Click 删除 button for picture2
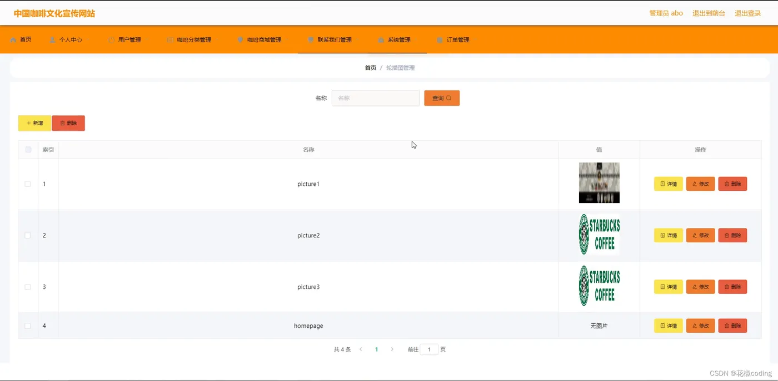The height and width of the screenshot is (381, 778). (733, 236)
